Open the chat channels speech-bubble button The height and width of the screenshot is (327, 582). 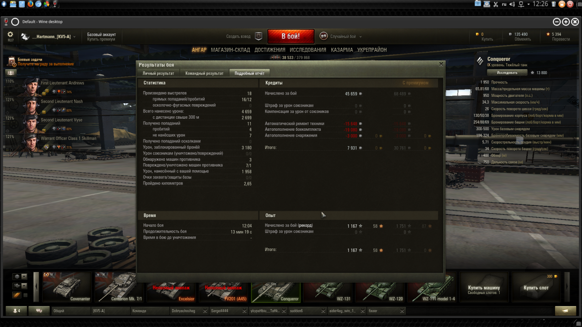tap(39, 311)
